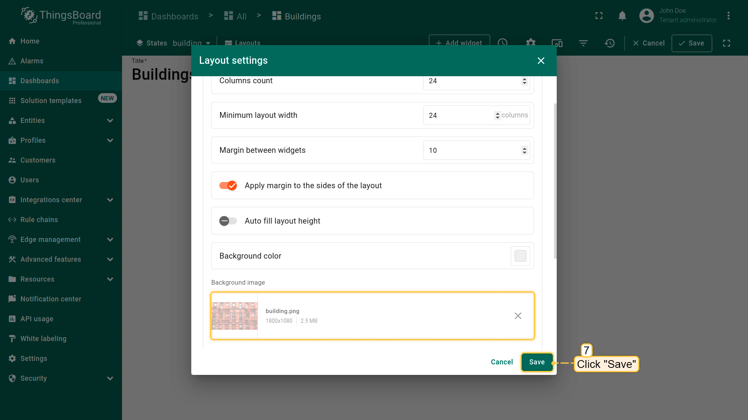Image resolution: width=748 pixels, height=420 pixels.
Task: Open the Rule chains page
Action: point(39,220)
